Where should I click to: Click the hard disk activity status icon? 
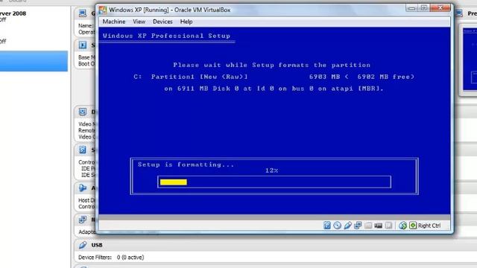326,225
